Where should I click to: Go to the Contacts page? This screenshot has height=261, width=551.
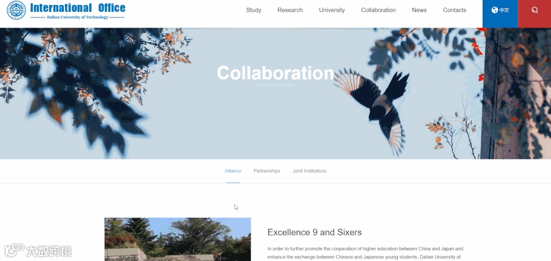454,10
